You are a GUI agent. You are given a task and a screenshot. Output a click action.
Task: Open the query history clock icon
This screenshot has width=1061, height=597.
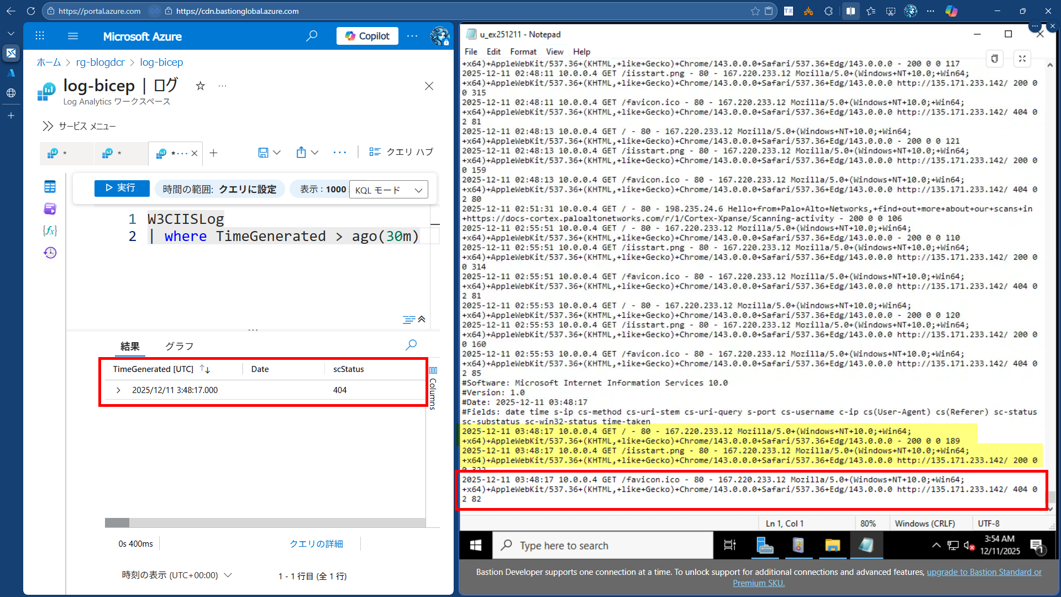coord(50,253)
